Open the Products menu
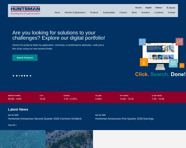The width and height of the screenshot is (186, 148). click(x=94, y=13)
